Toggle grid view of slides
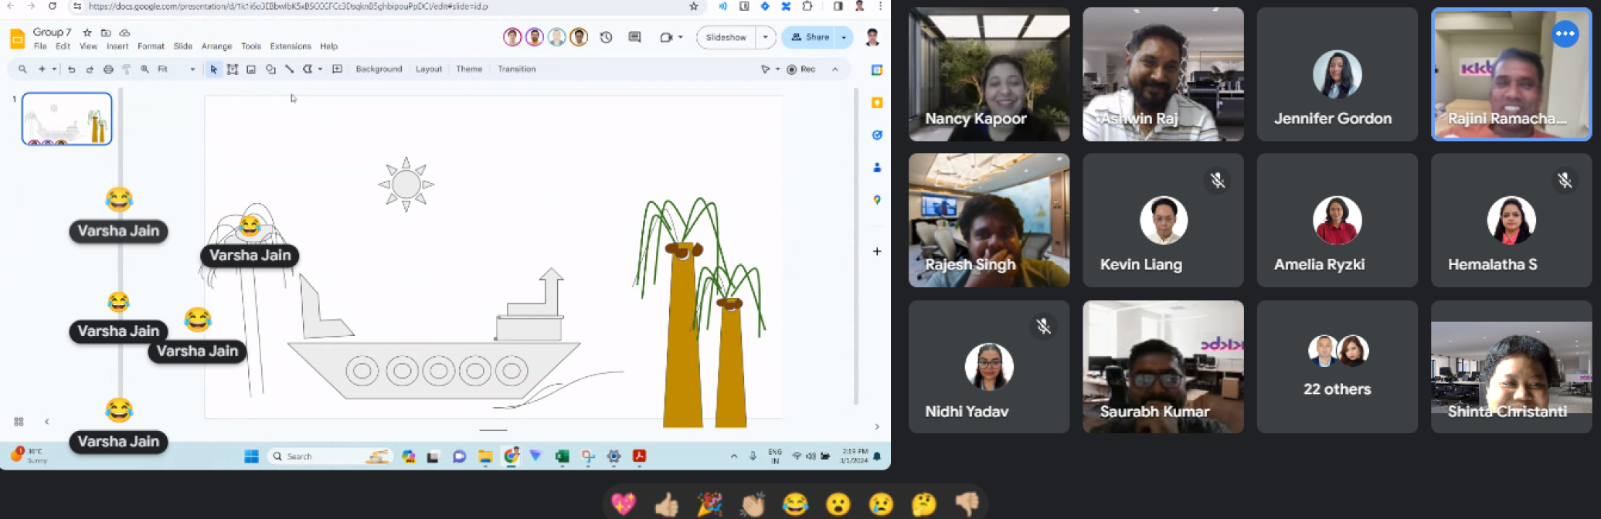 click(19, 422)
